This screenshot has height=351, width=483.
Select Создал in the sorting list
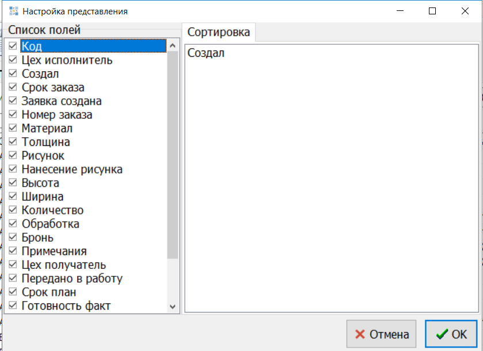pyautogui.click(x=206, y=53)
